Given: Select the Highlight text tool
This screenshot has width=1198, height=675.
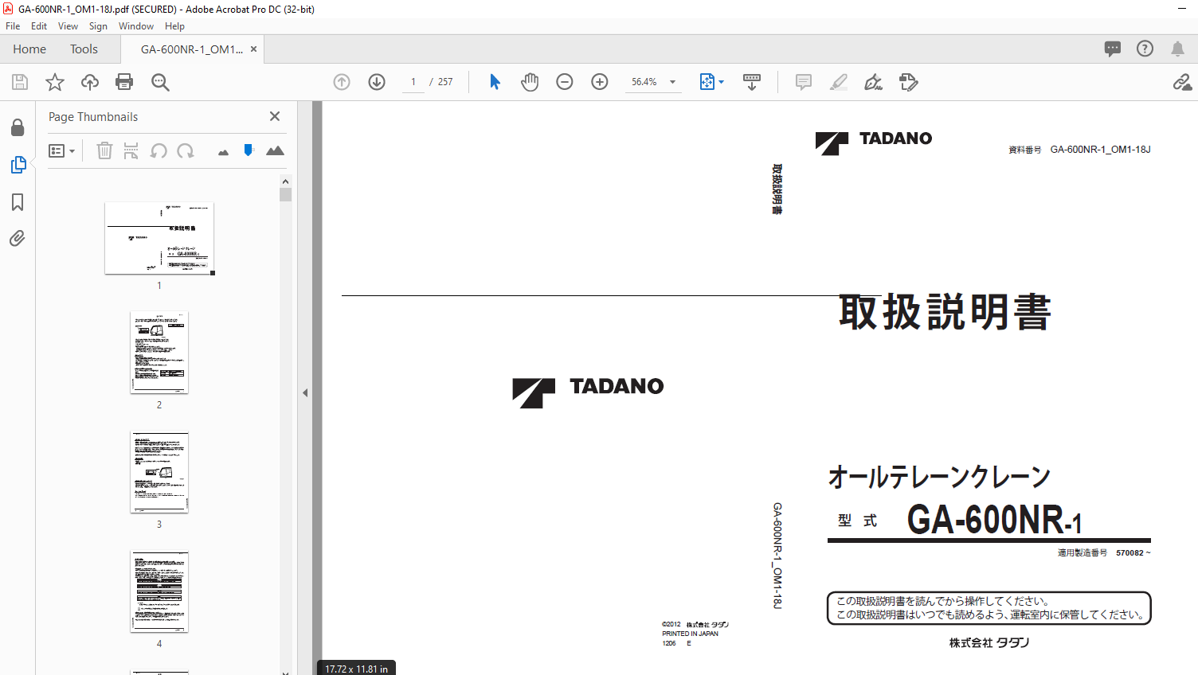Looking at the screenshot, I should click(839, 82).
